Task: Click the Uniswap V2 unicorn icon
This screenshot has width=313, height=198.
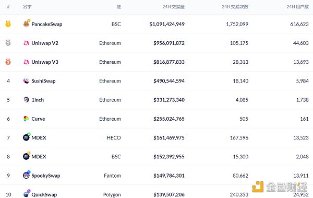Action: pos(27,43)
